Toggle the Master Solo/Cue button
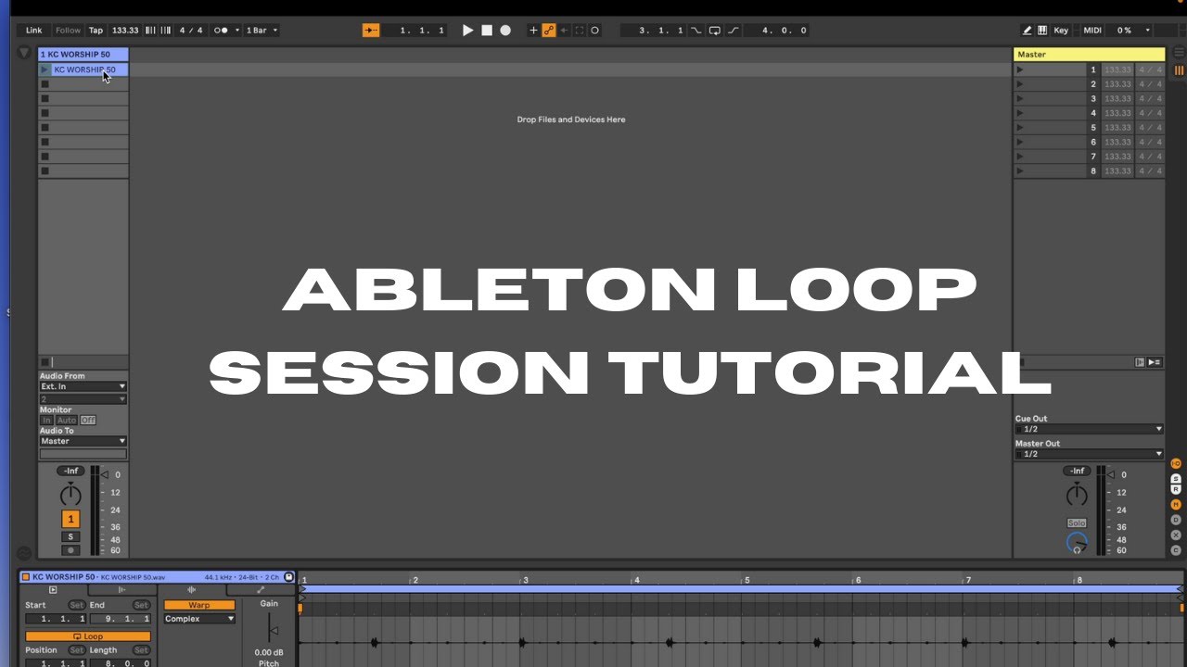 pos(1077,523)
